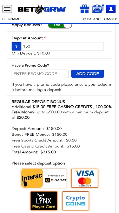The width and height of the screenshot is (119, 213).
Task: Click the Enter Promo Code field
Action: (40, 74)
